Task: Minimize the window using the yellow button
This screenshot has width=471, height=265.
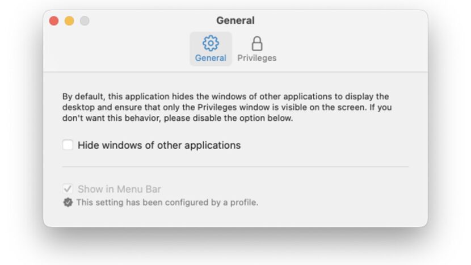Action: (69, 21)
